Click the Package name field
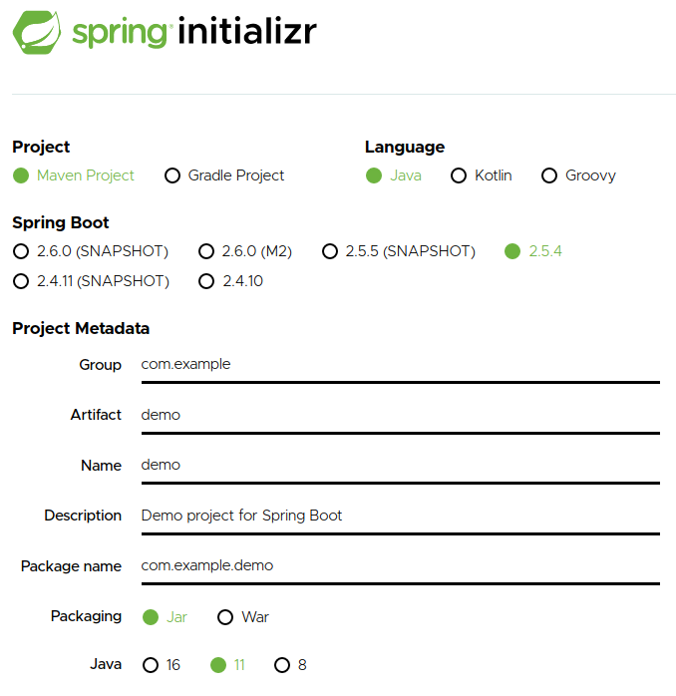This screenshot has height=696, width=676. [399, 566]
